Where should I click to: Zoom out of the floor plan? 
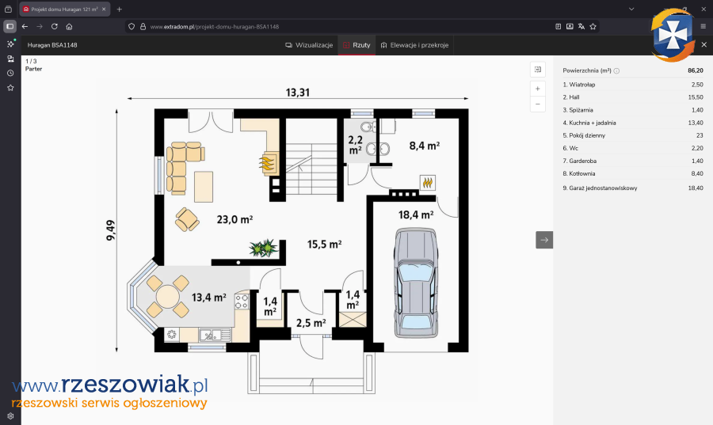tap(538, 104)
